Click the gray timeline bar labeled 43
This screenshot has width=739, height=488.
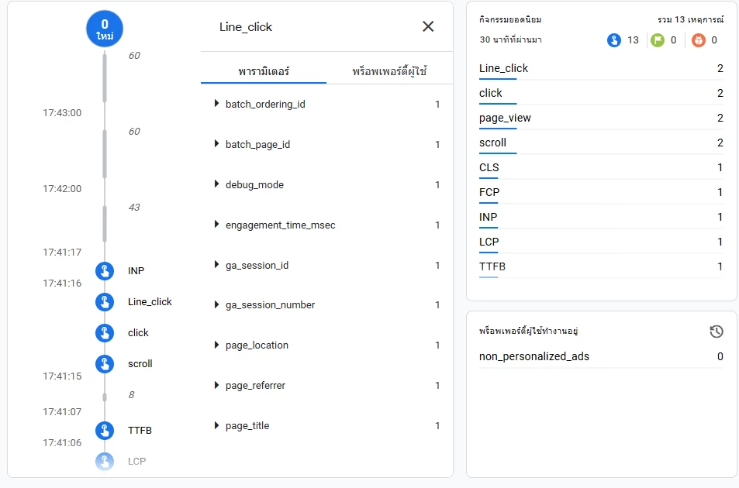coord(105,223)
